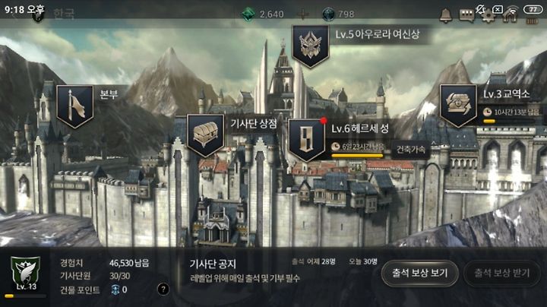Open game settings via the gear icon
547x307 pixels.
coord(488,16)
